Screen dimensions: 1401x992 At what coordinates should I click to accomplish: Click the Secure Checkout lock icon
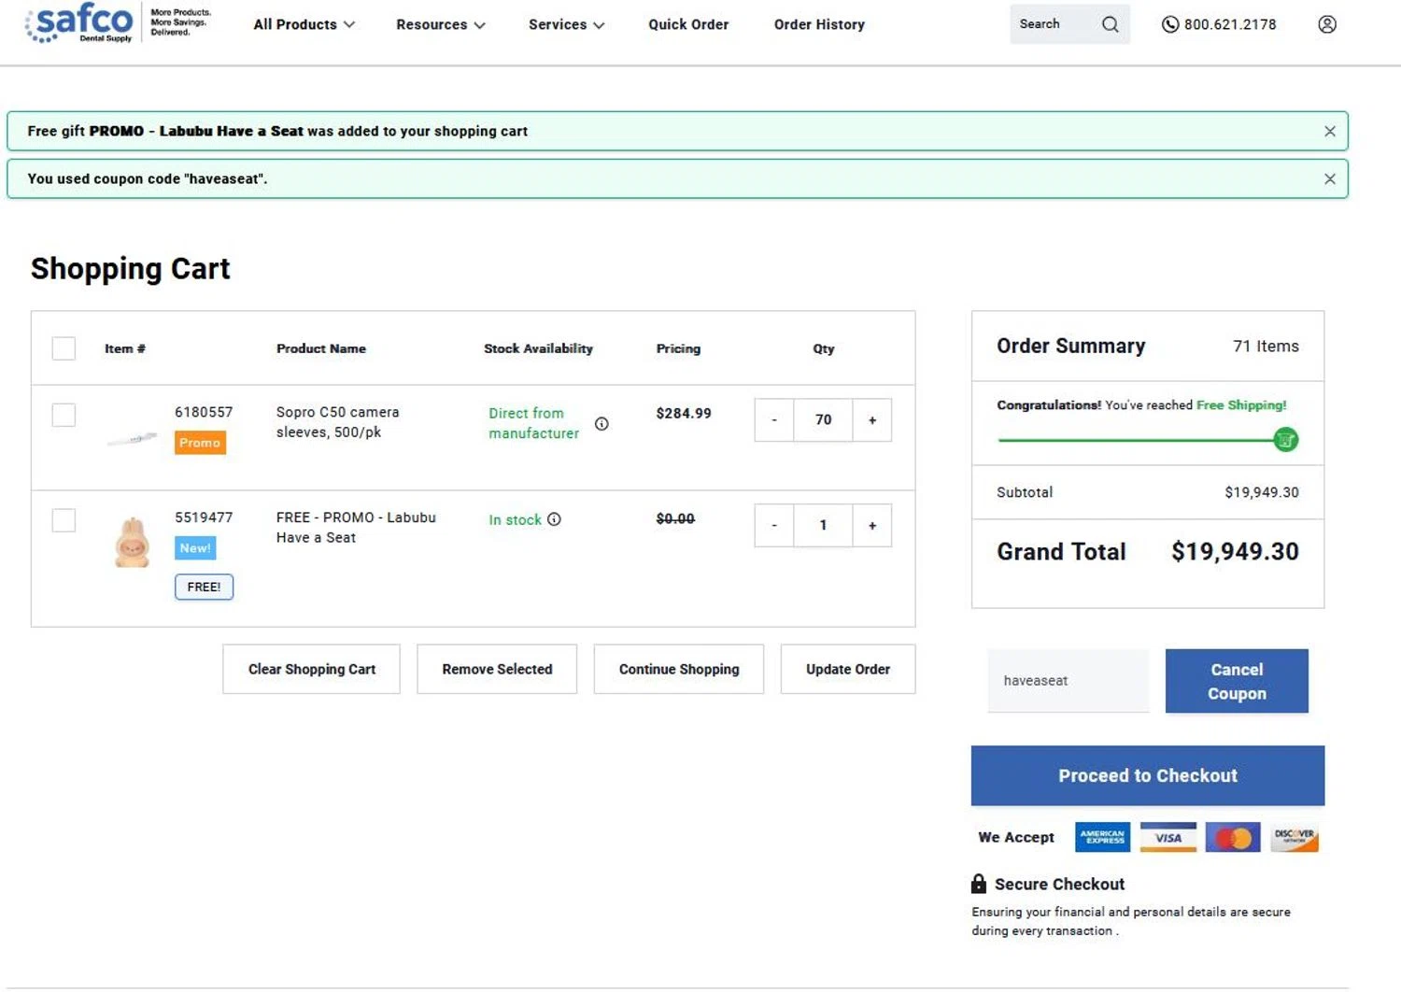(x=978, y=884)
